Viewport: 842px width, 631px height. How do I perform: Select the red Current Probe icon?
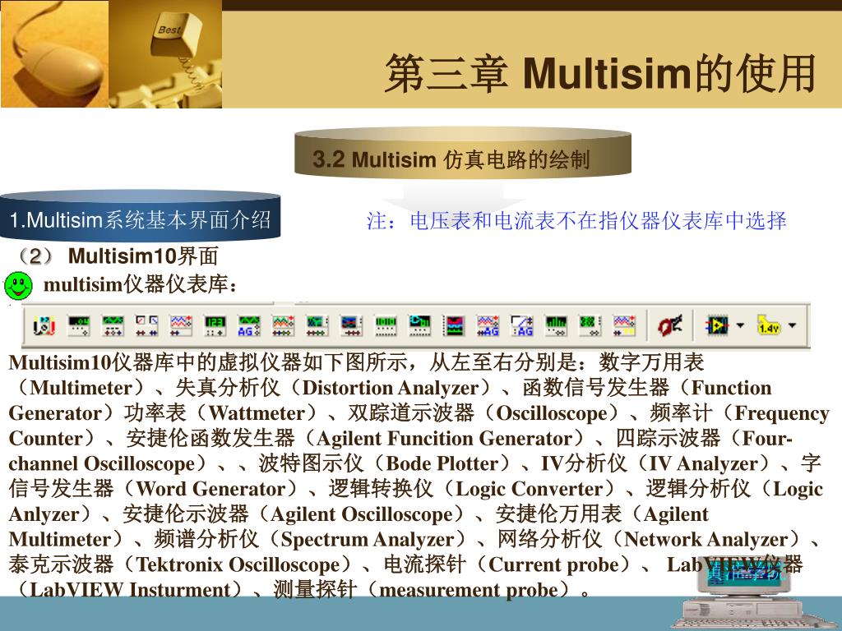pos(669,325)
